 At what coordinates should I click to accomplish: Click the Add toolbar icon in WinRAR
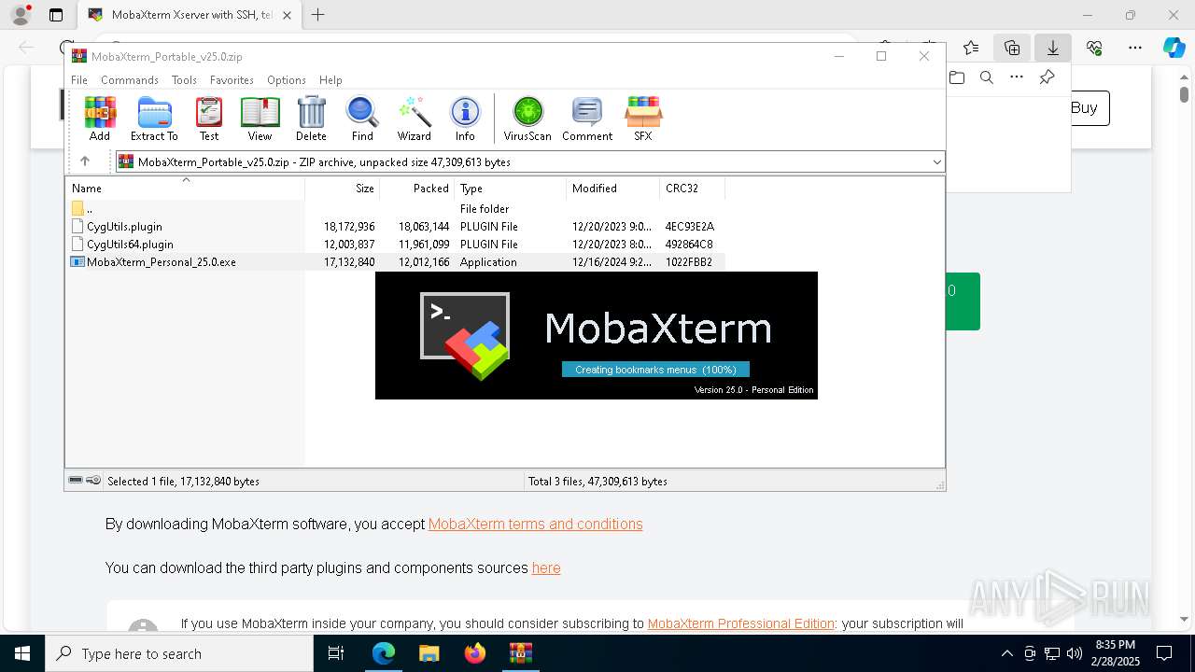coord(100,119)
